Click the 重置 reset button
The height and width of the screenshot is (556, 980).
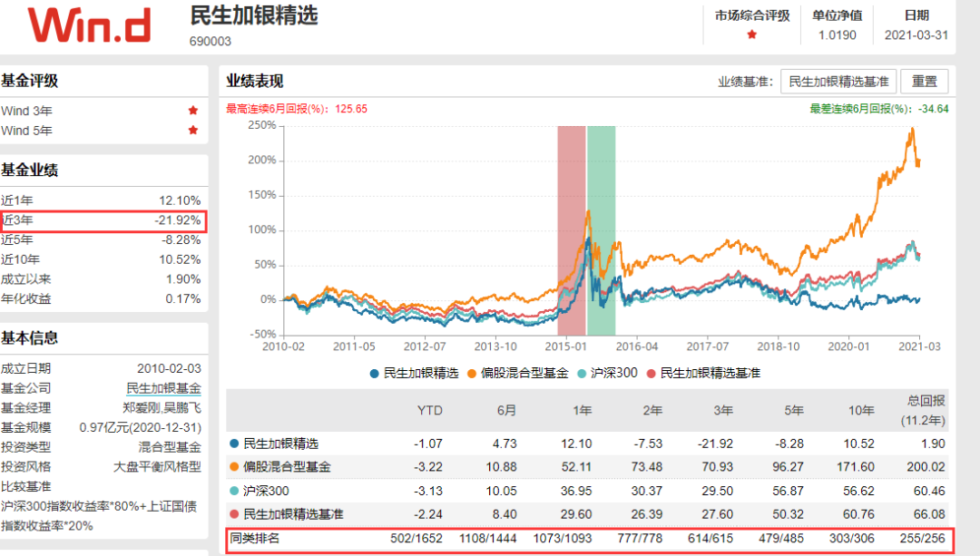(x=925, y=82)
